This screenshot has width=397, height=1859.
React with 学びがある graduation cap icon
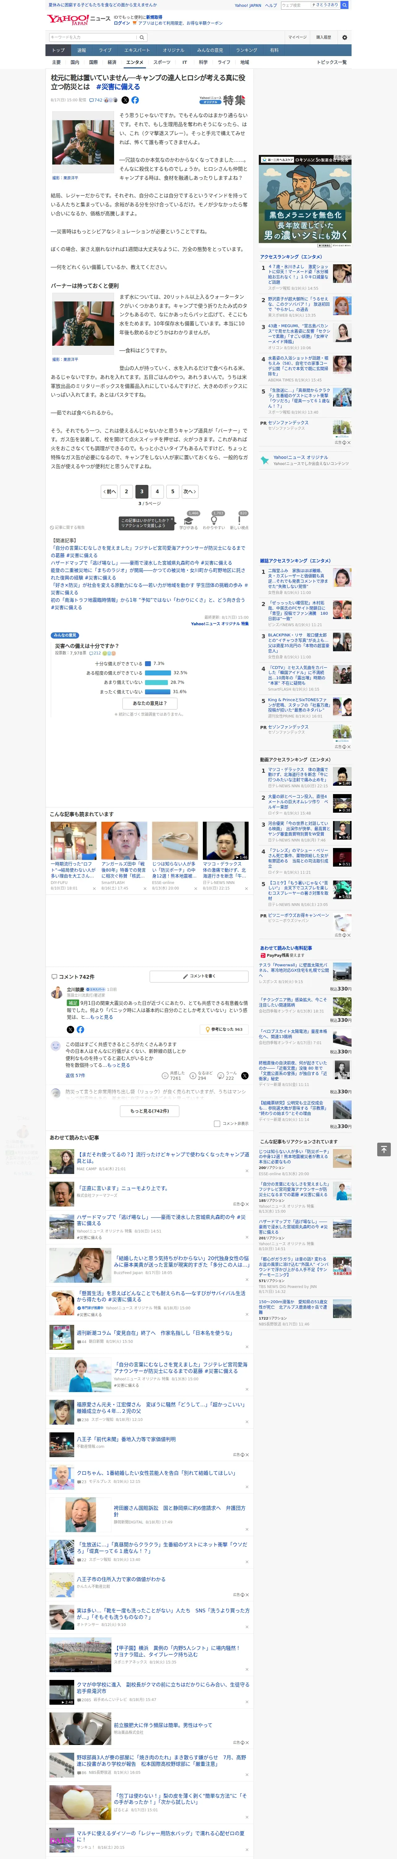189,520
